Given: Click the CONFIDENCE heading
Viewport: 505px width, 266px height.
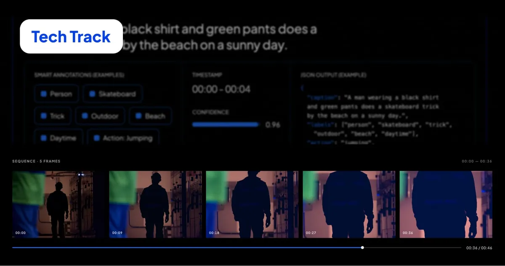Looking at the screenshot, I should click(210, 112).
